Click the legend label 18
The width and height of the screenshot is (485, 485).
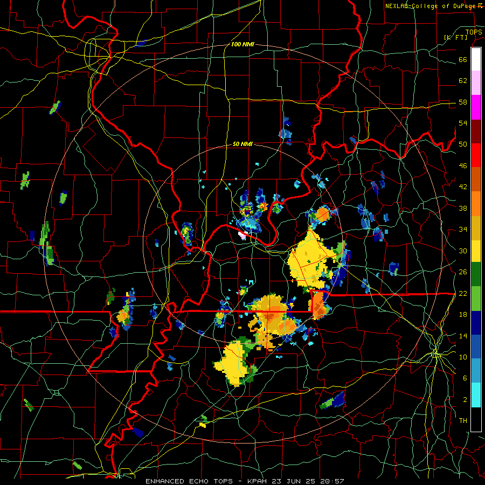(x=463, y=315)
